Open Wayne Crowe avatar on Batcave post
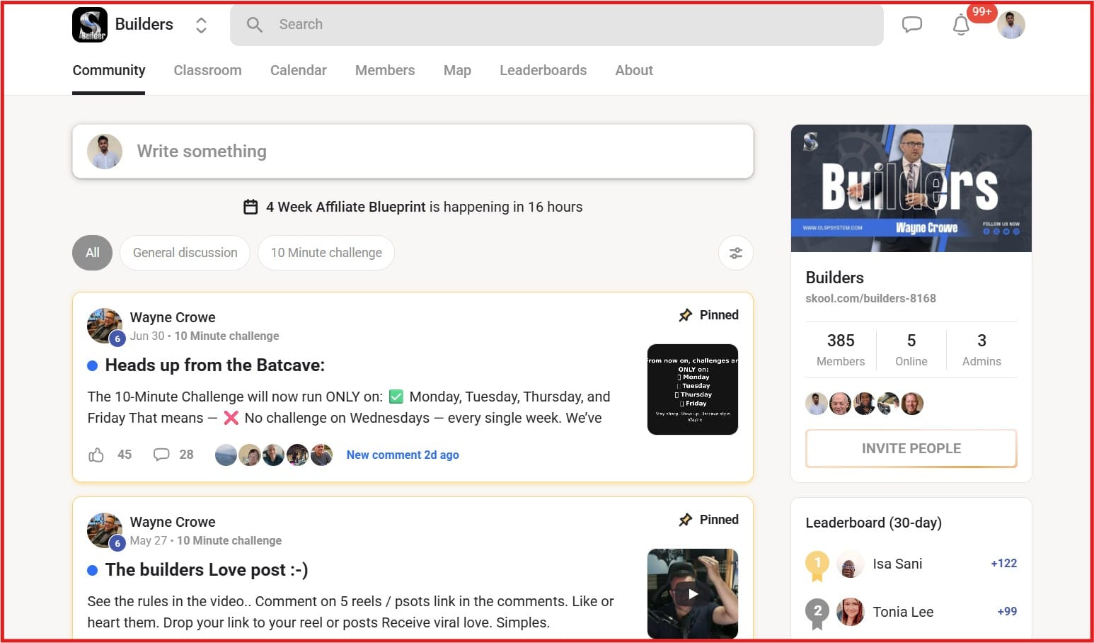1094x643 pixels. pyautogui.click(x=105, y=326)
